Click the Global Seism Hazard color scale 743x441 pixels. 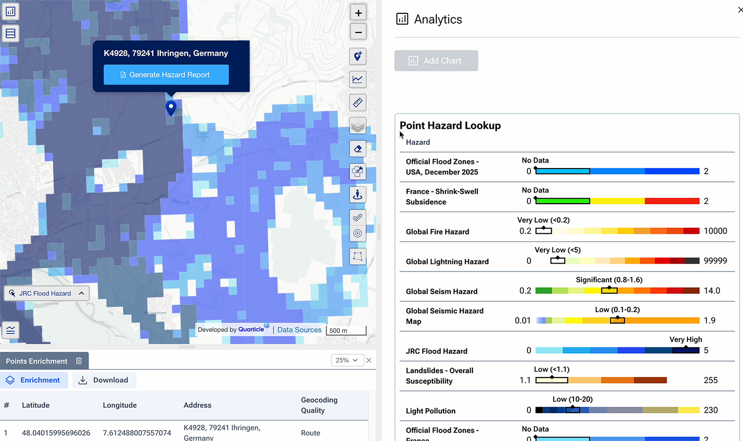click(x=617, y=291)
